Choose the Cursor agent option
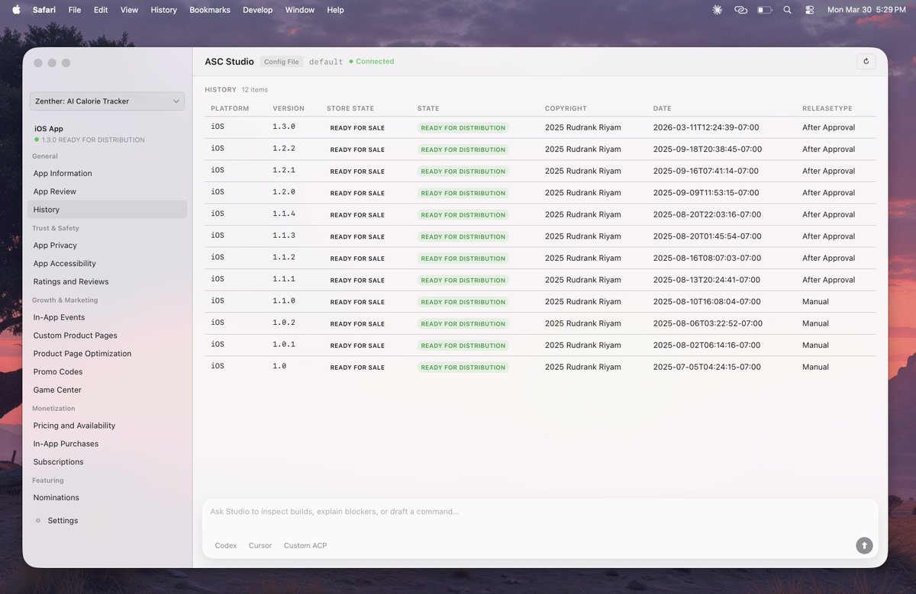The height and width of the screenshot is (594, 916). (260, 546)
